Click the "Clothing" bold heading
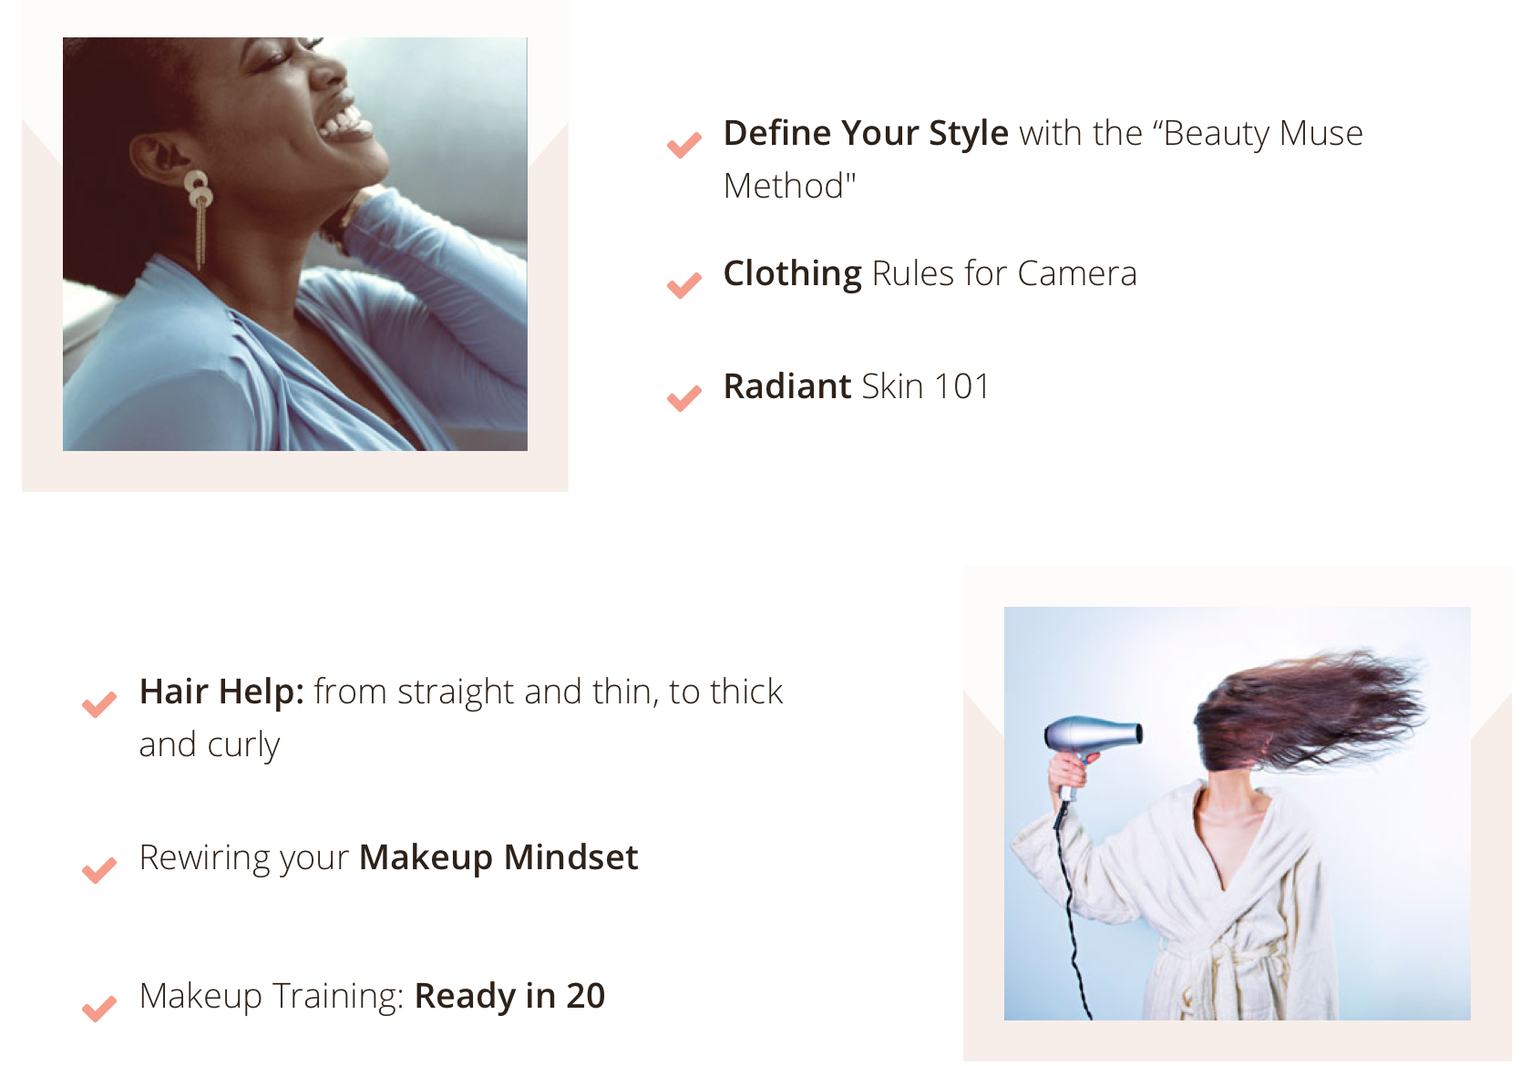 click(793, 273)
